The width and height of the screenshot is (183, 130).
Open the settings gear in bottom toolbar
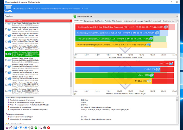(x=7, y=128)
